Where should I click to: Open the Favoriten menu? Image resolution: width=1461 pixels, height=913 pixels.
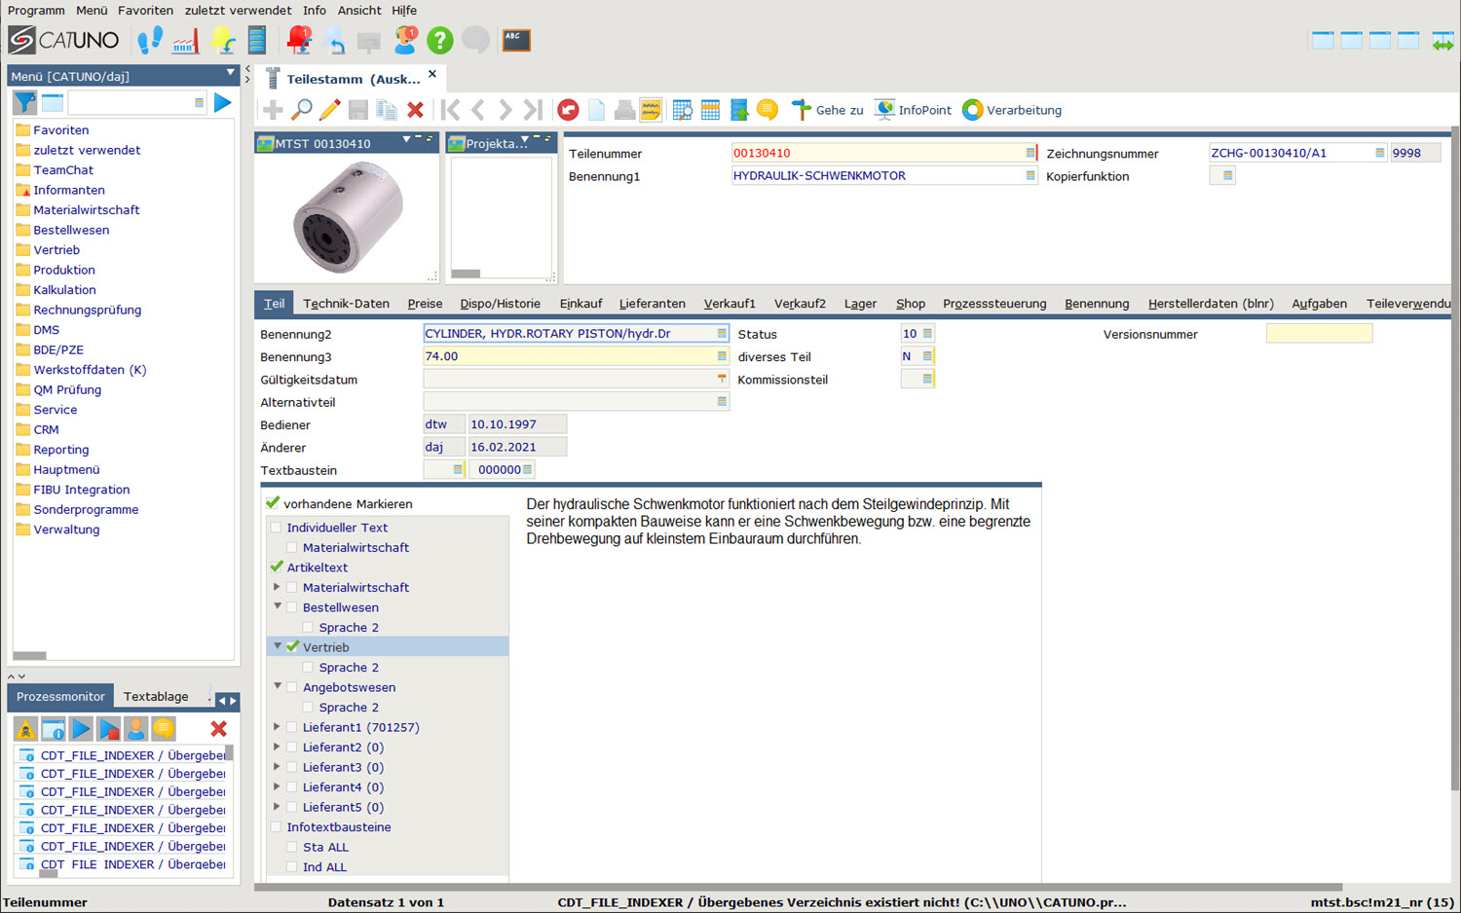pyautogui.click(x=145, y=11)
